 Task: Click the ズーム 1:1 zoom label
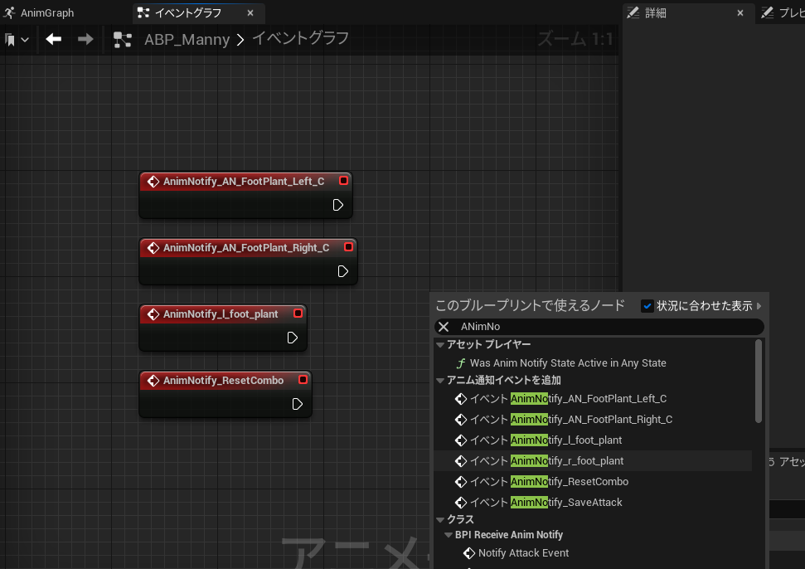[575, 39]
